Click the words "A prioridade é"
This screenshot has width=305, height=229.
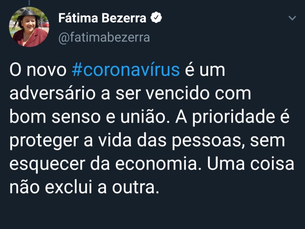(232, 117)
